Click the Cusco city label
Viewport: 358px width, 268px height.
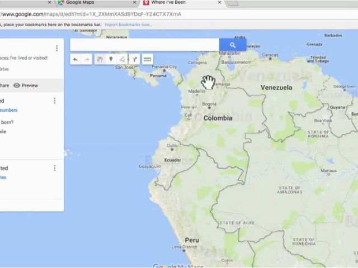[227, 260]
